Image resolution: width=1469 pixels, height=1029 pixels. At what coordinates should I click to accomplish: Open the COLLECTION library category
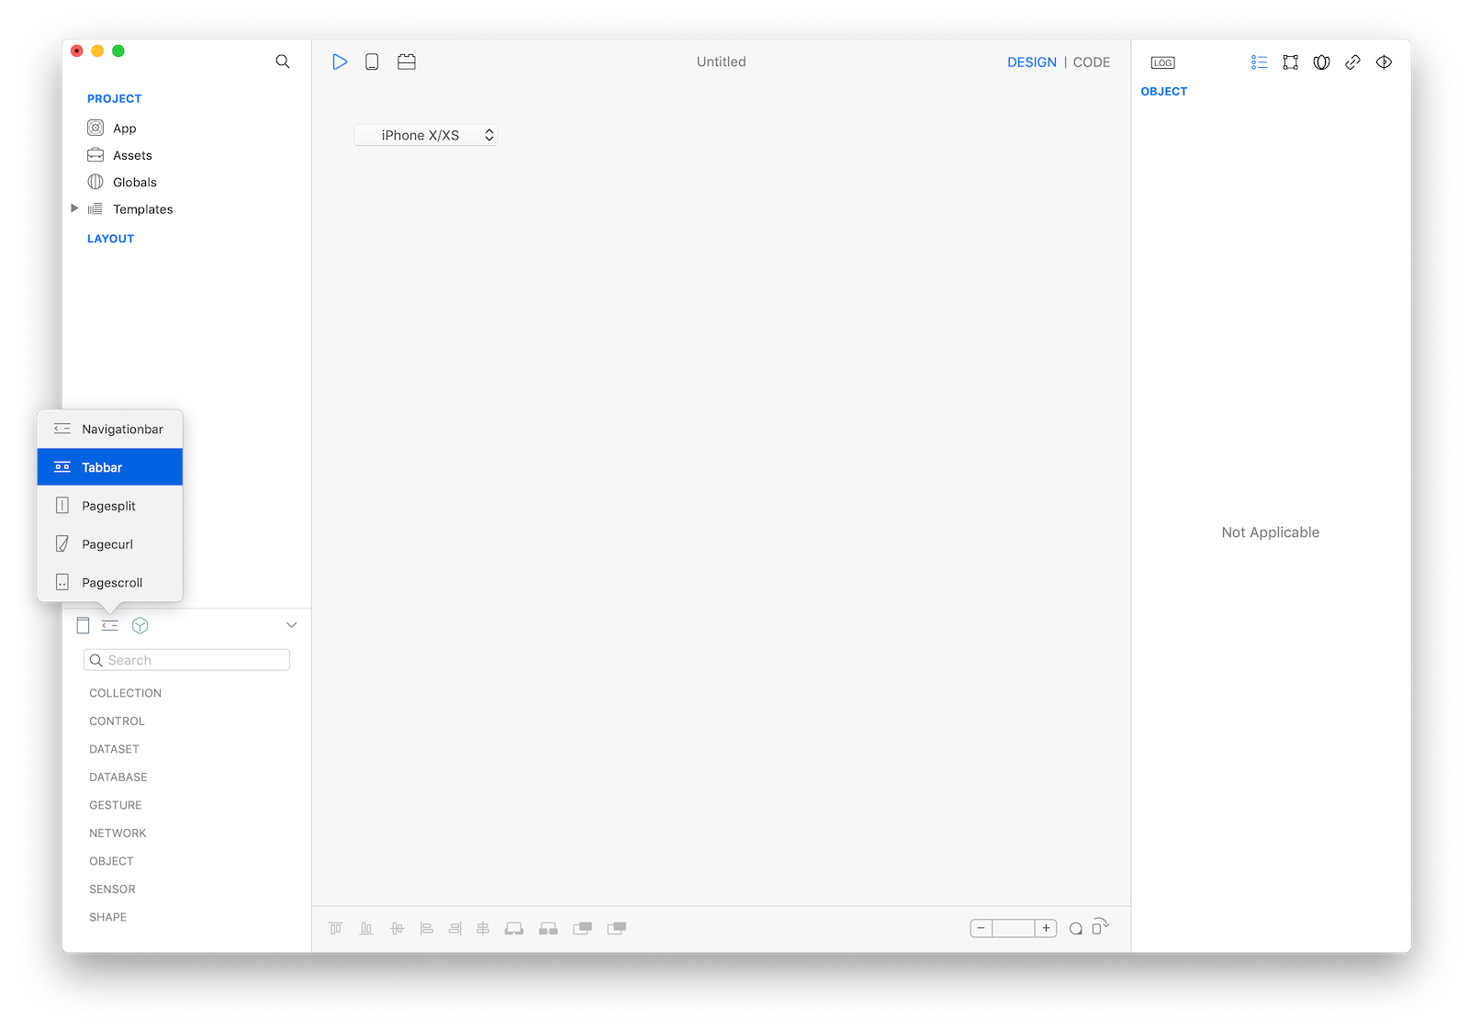(125, 693)
